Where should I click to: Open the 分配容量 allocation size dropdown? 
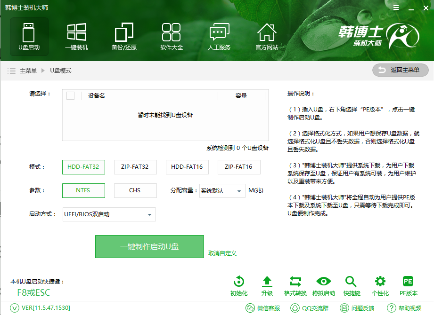[x=222, y=191]
